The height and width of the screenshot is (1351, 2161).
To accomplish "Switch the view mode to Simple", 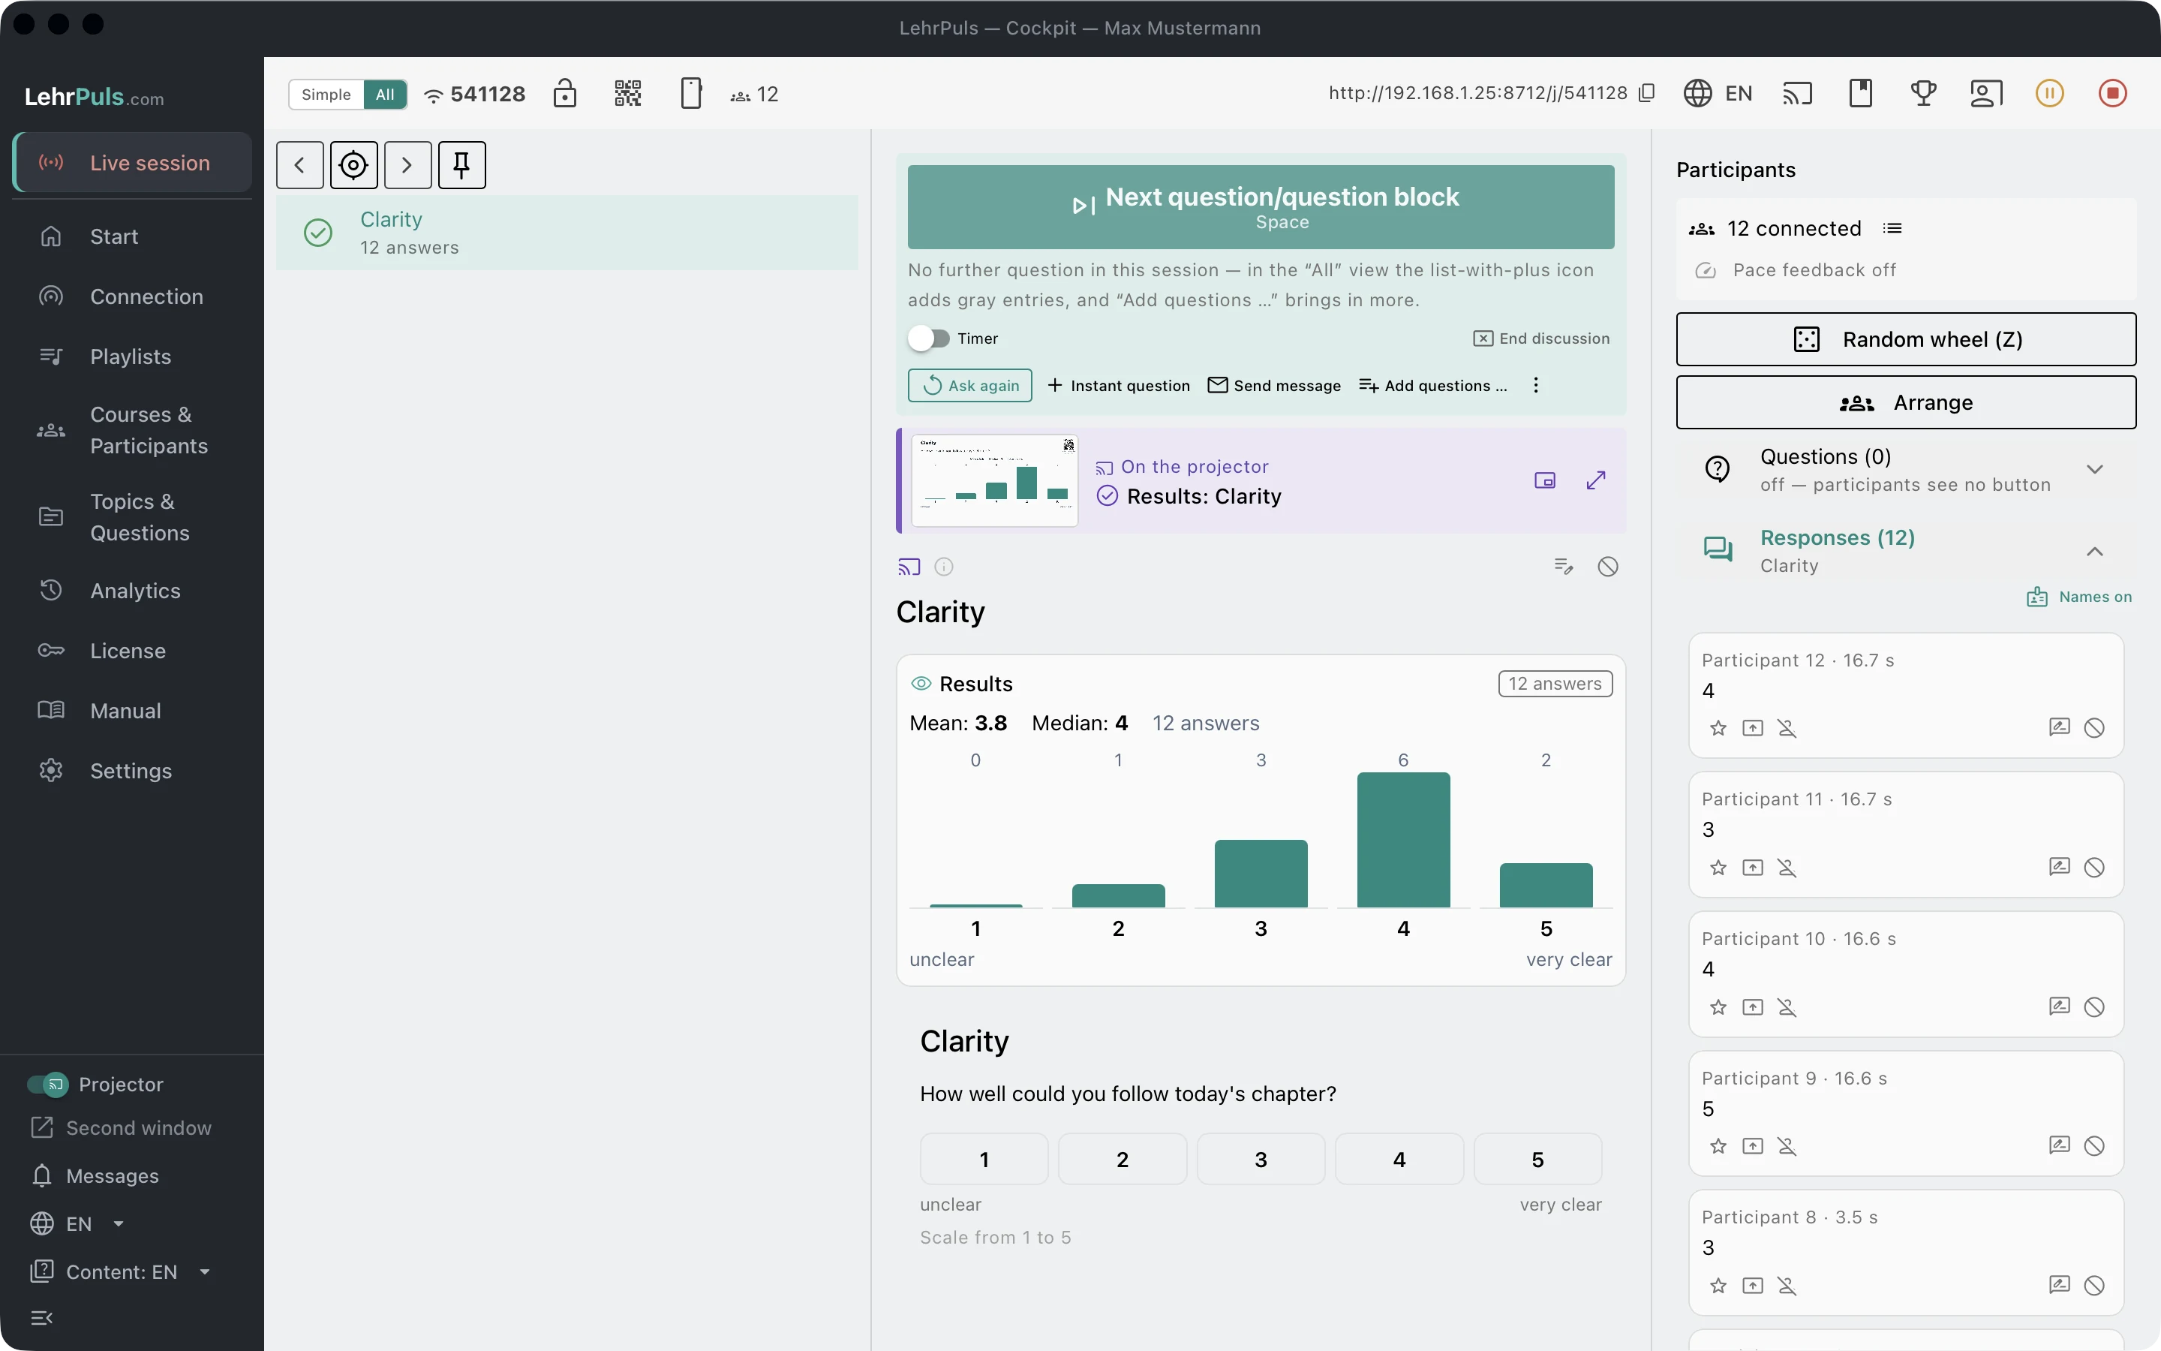I will 326,95.
